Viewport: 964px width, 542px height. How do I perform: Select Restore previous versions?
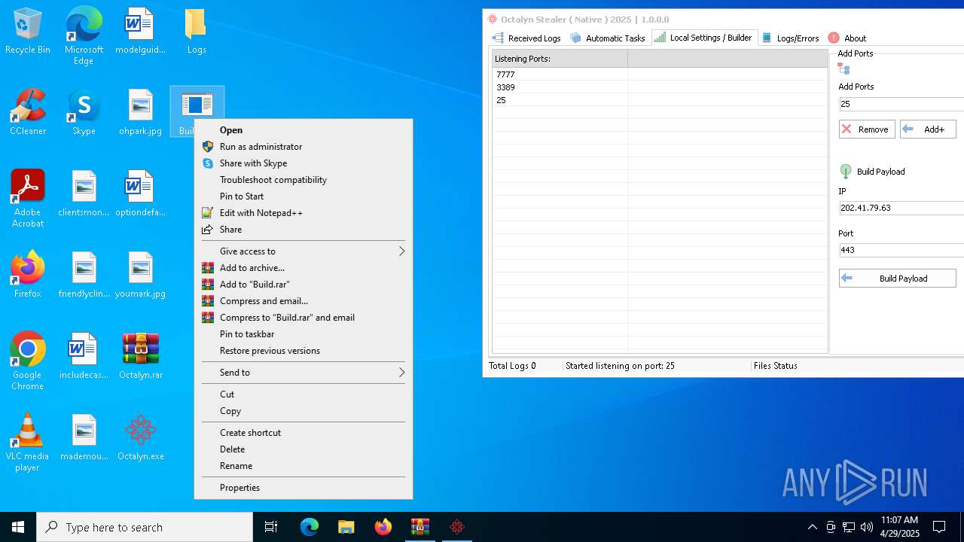304,351
